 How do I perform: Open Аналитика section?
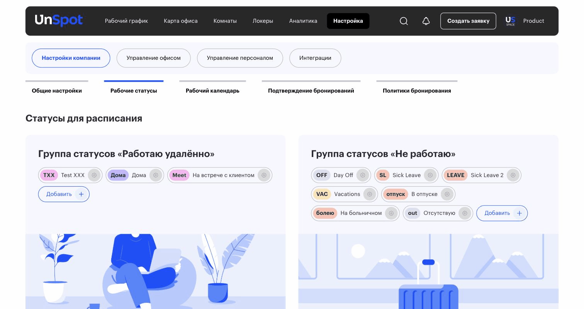(x=303, y=21)
